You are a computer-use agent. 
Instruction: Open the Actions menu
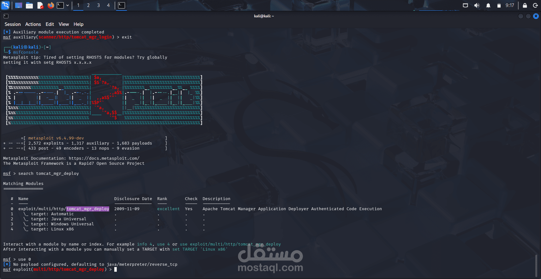(x=33, y=24)
